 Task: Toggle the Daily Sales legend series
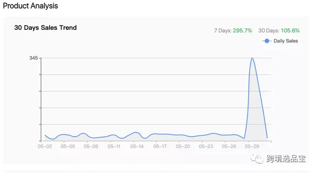[x=280, y=41]
